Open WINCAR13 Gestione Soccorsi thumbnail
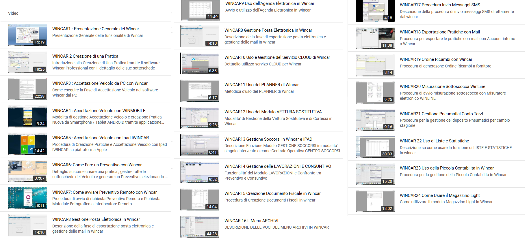 click(x=200, y=145)
